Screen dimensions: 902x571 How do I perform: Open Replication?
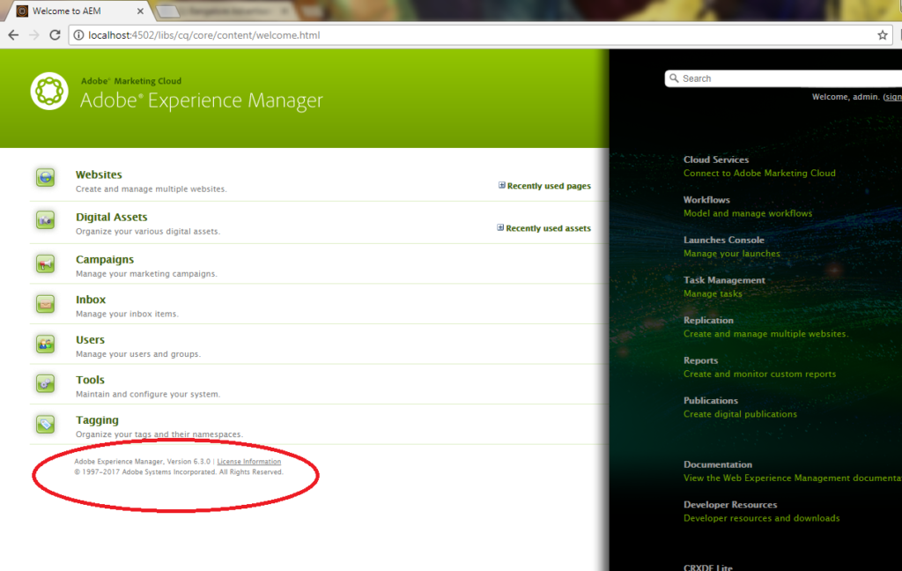click(708, 321)
